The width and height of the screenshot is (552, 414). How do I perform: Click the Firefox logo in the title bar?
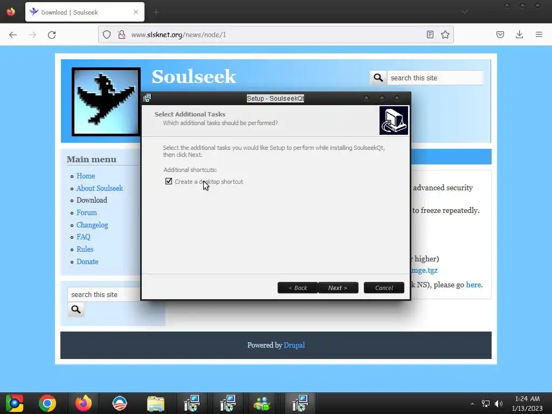(11, 12)
